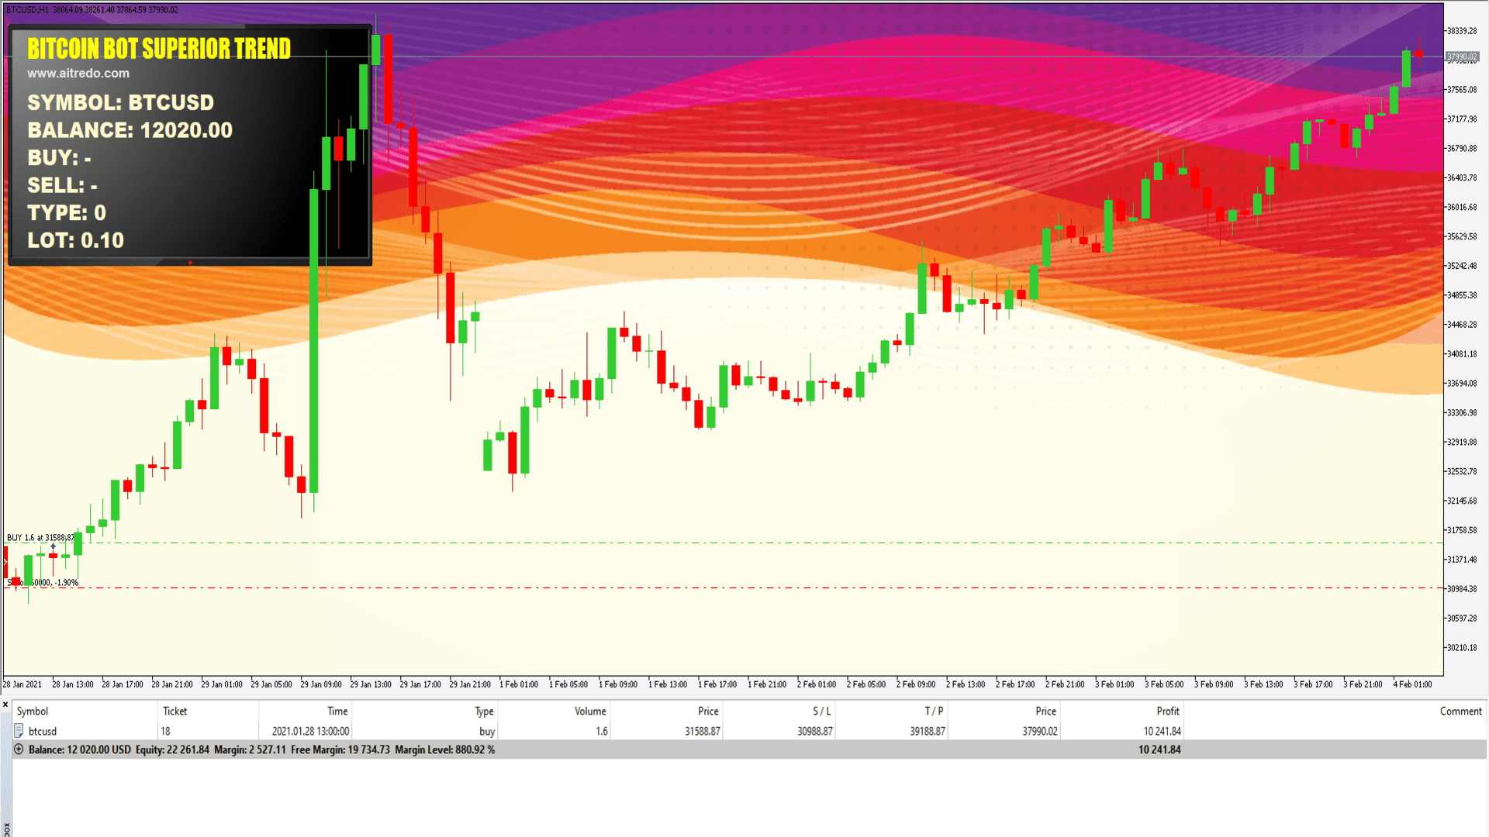Image resolution: width=1489 pixels, height=837 pixels.
Task: Click the www.aitredo.com link on the info panel
Action: coord(78,73)
